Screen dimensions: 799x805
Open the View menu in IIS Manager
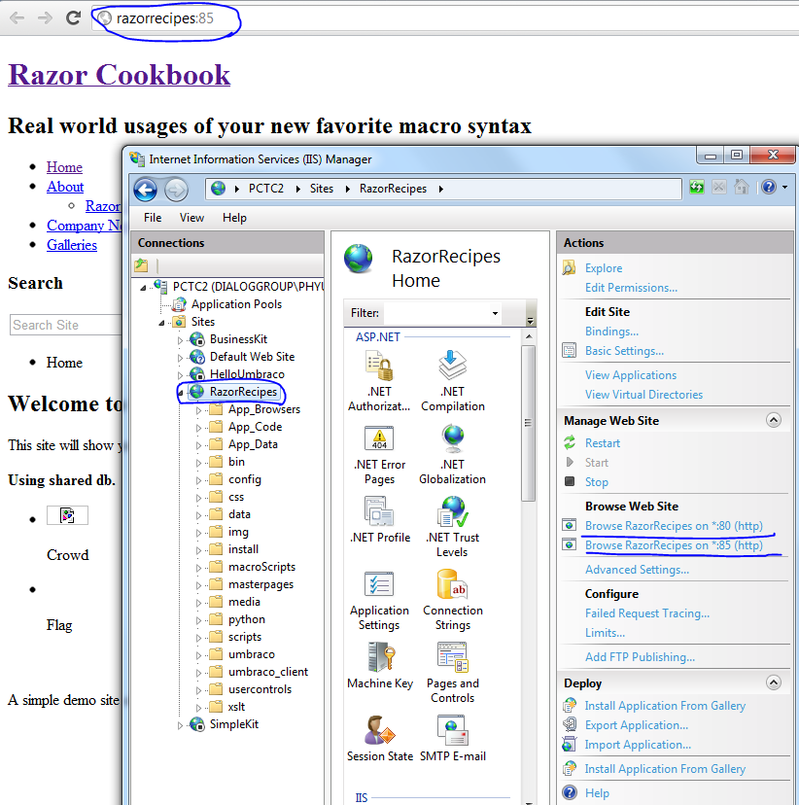[x=191, y=218]
